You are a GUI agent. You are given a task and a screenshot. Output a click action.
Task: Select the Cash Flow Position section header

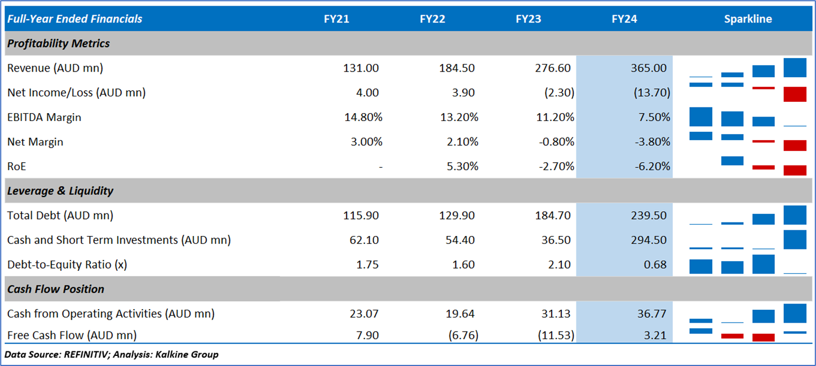click(56, 289)
